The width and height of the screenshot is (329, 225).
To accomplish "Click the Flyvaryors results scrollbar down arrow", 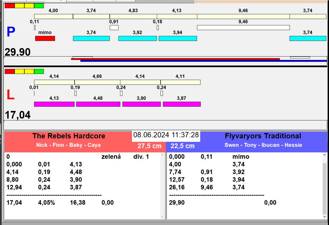I will [x=325, y=217].
